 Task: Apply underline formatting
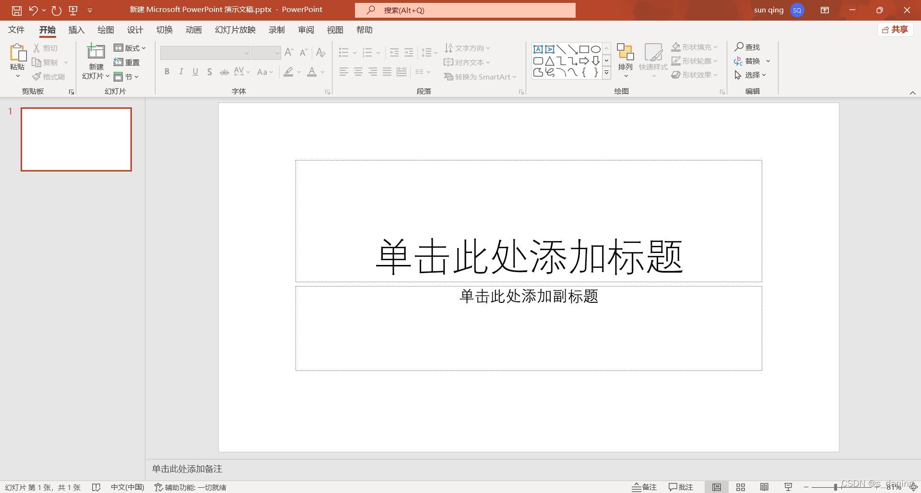point(195,71)
